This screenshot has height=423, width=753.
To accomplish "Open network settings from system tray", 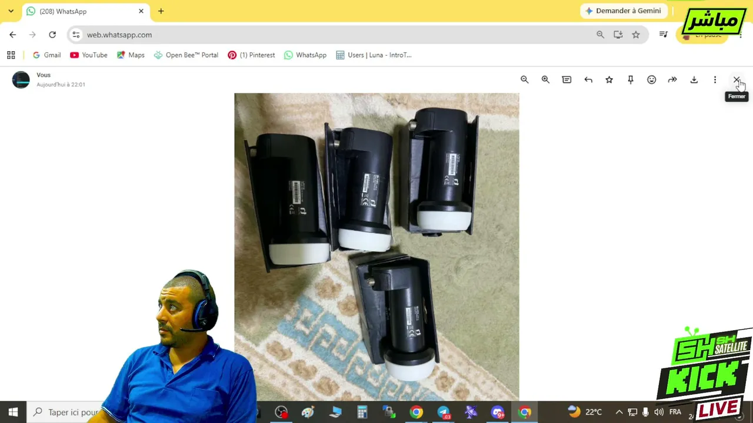I will (x=632, y=412).
